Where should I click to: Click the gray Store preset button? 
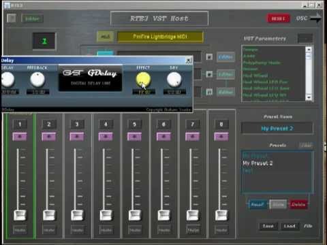point(278,204)
